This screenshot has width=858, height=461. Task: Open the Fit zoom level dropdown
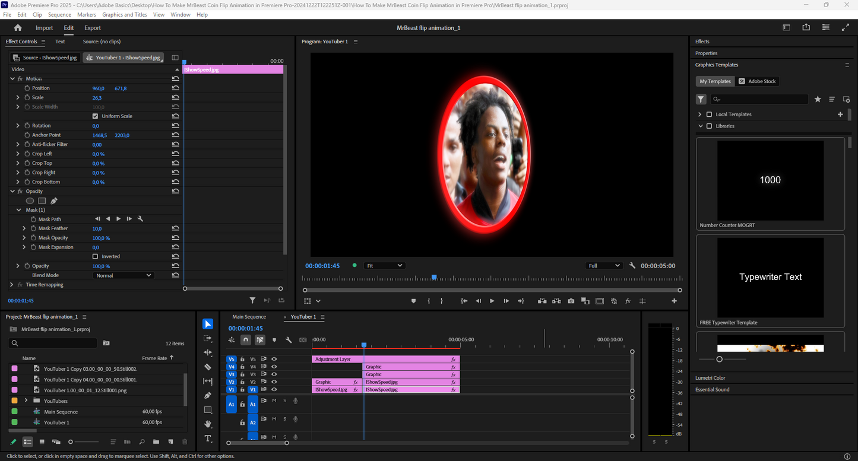pyautogui.click(x=384, y=266)
